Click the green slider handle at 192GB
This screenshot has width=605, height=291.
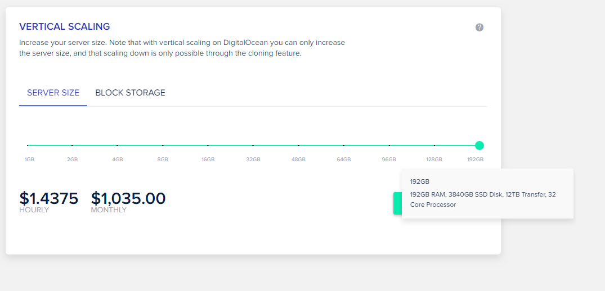coord(479,145)
